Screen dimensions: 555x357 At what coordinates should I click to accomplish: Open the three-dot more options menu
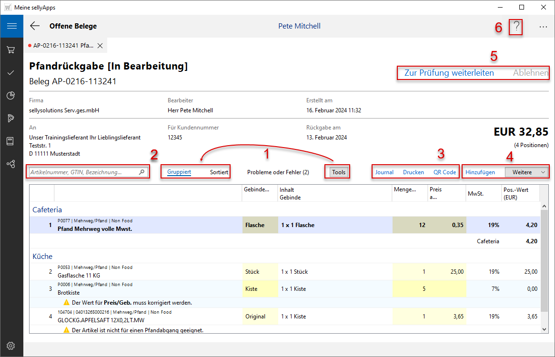tap(543, 27)
